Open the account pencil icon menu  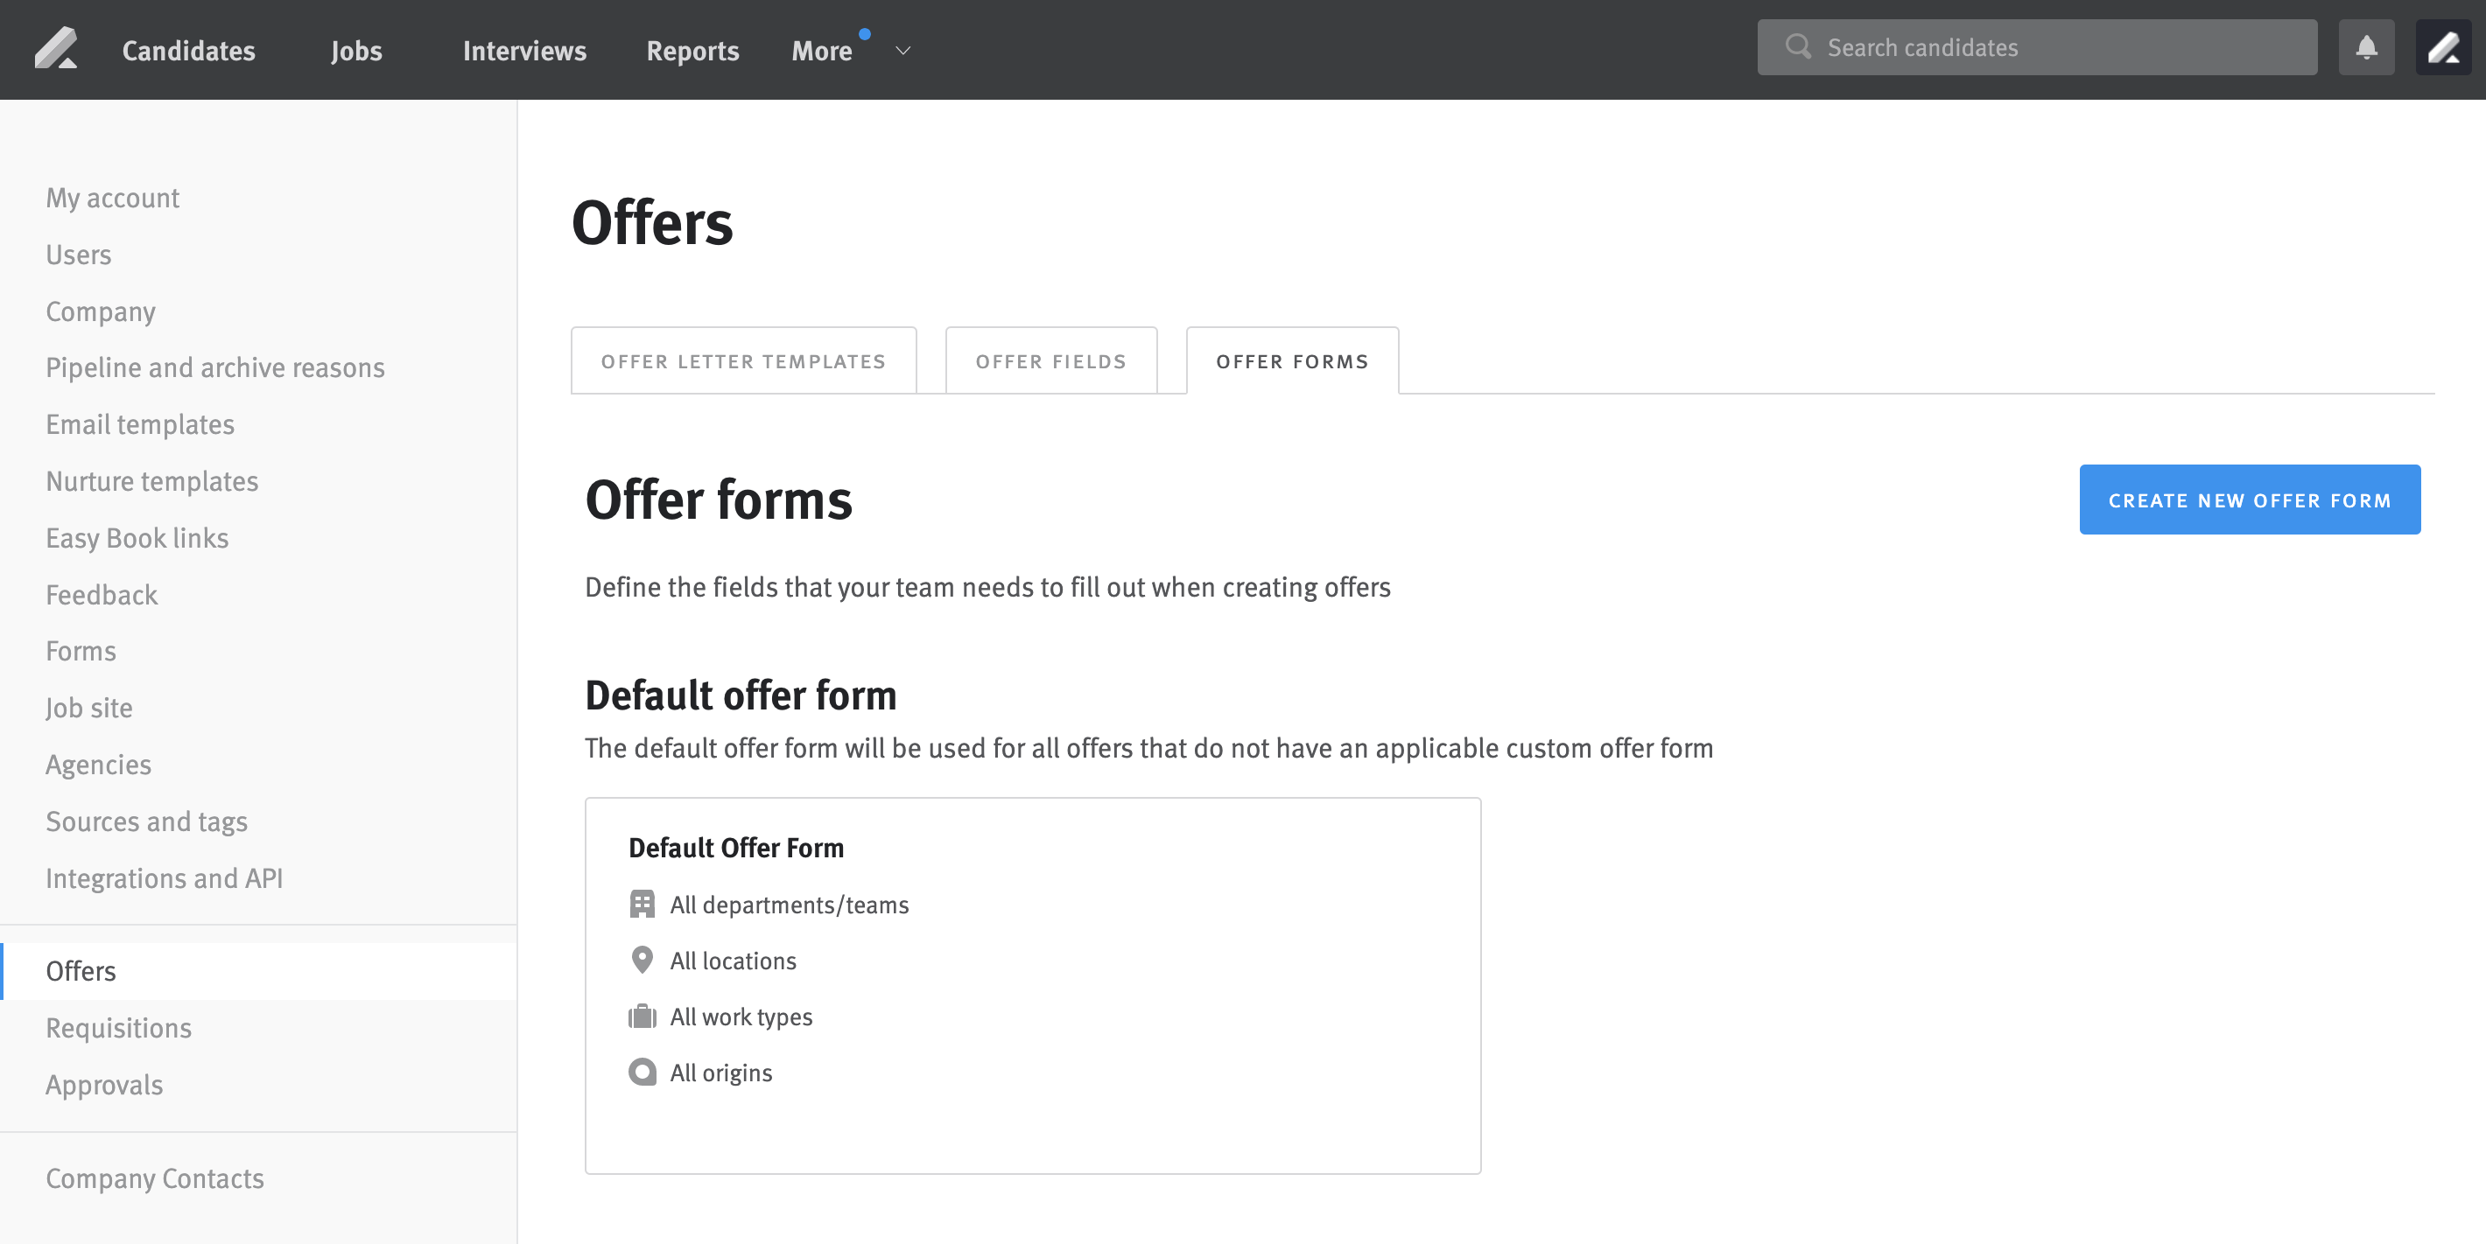2443,46
